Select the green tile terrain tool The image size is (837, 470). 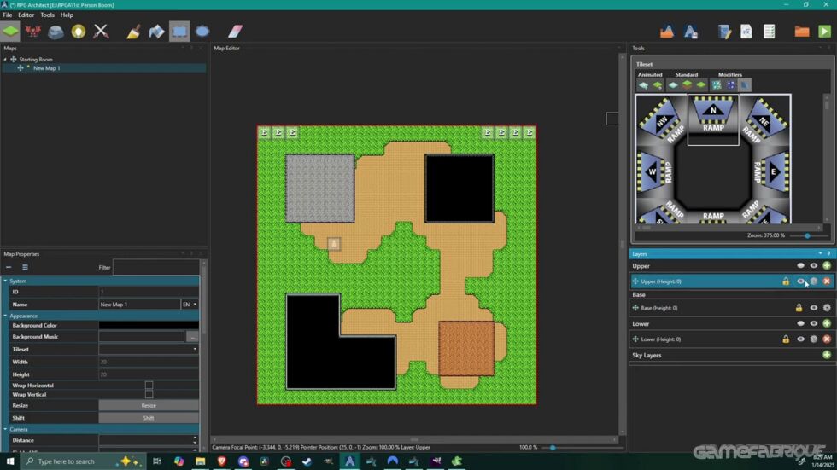(10, 32)
